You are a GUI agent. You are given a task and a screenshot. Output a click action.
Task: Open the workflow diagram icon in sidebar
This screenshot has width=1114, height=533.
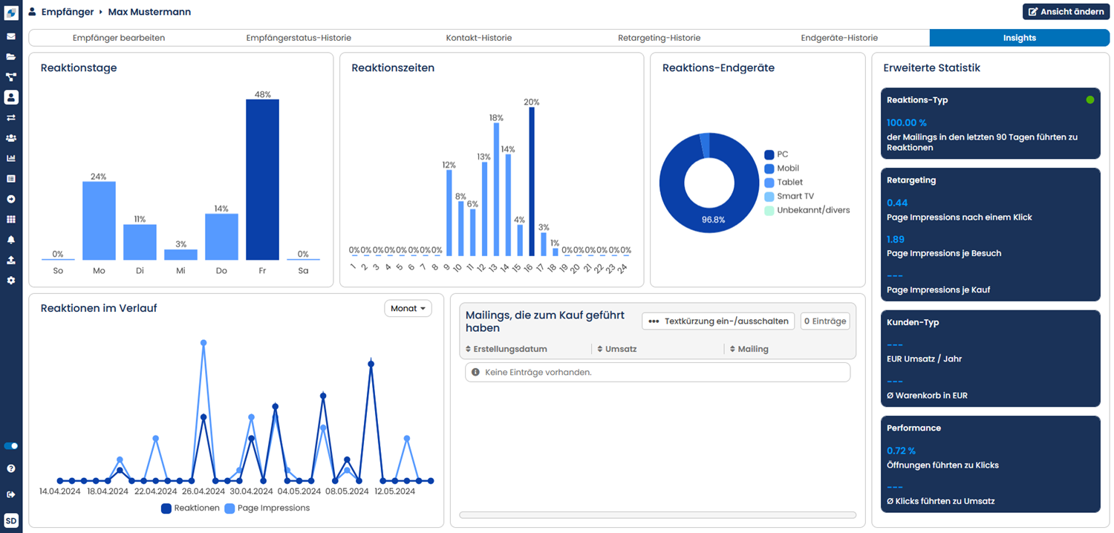point(11,77)
